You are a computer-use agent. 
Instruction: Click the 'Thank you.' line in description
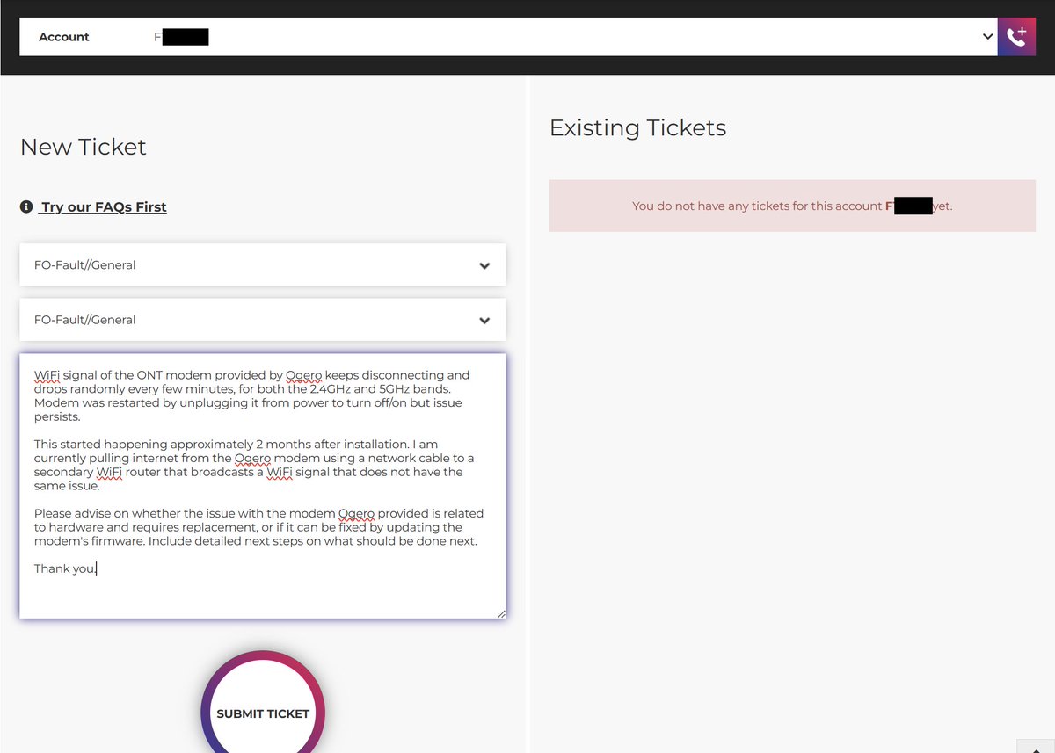(66, 569)
